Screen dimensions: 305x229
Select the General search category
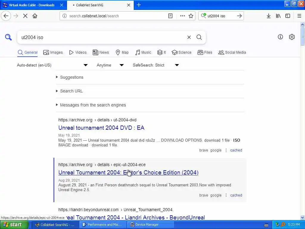pos(27,52)
